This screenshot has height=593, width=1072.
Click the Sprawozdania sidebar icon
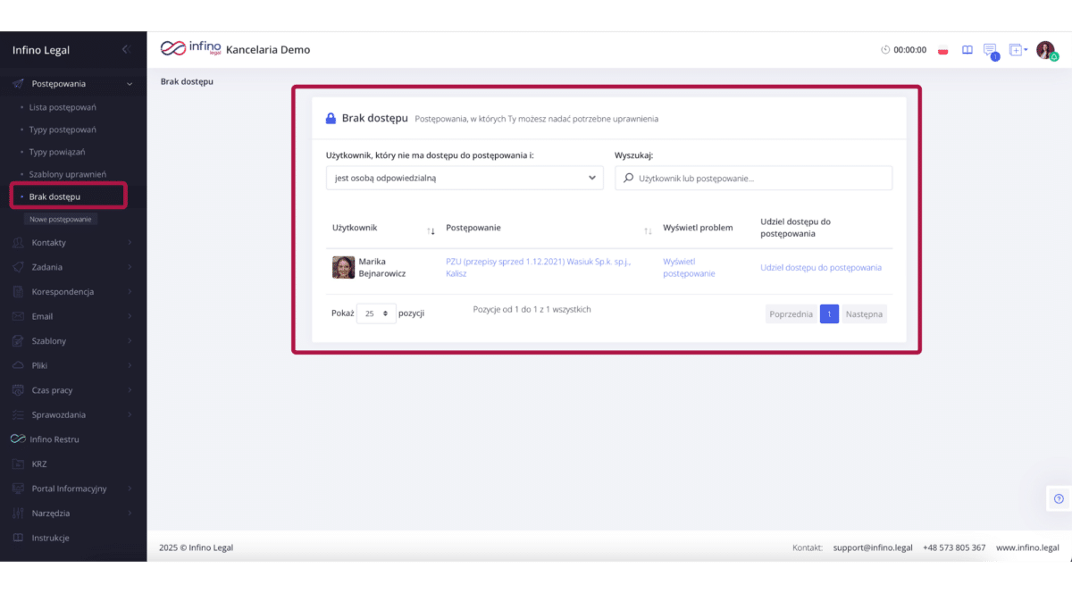click(18, 414)
